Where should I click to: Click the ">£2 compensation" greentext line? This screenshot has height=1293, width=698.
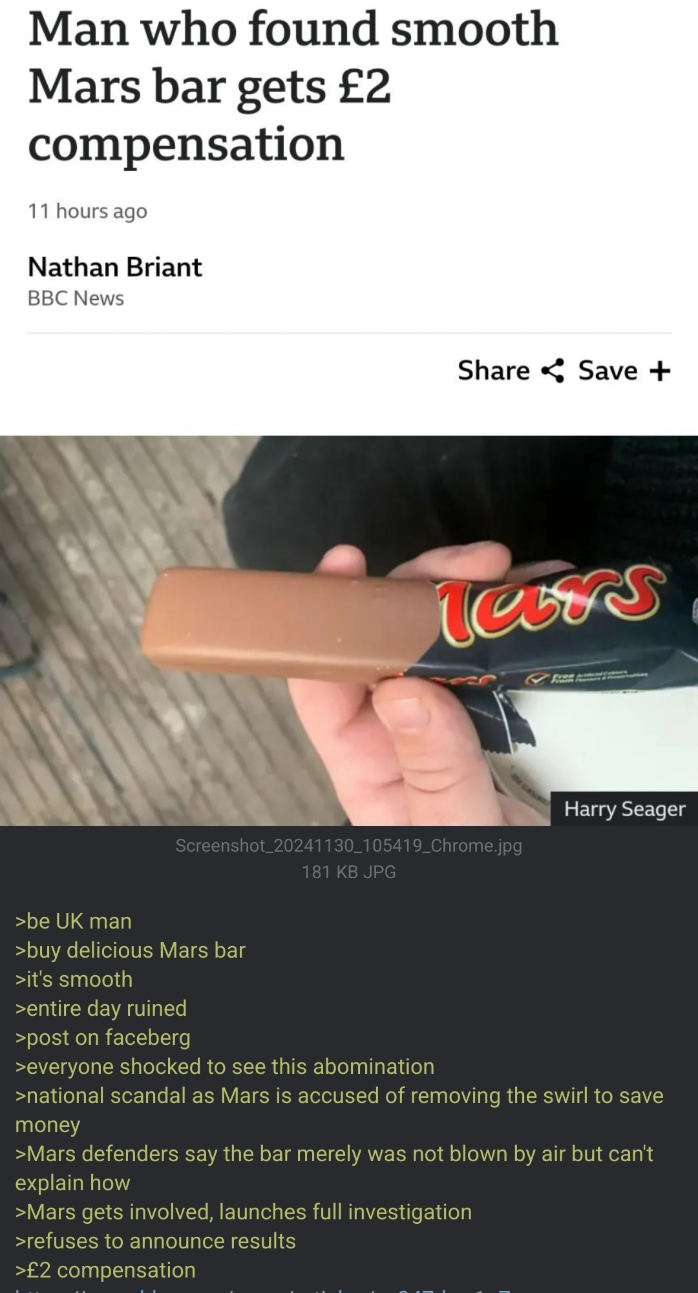[105, 1270]
